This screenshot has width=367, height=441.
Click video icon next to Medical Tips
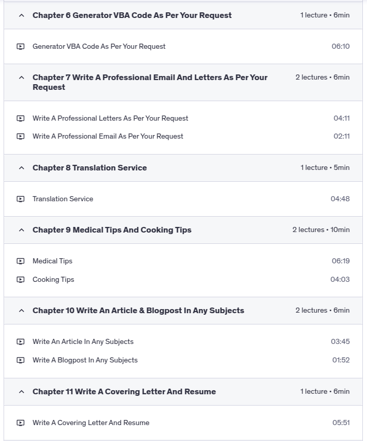[21, 261]
